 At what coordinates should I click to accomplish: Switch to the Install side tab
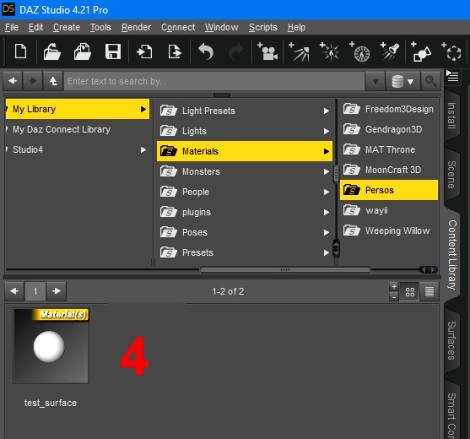pyautogui.click(x=451, y=116)
